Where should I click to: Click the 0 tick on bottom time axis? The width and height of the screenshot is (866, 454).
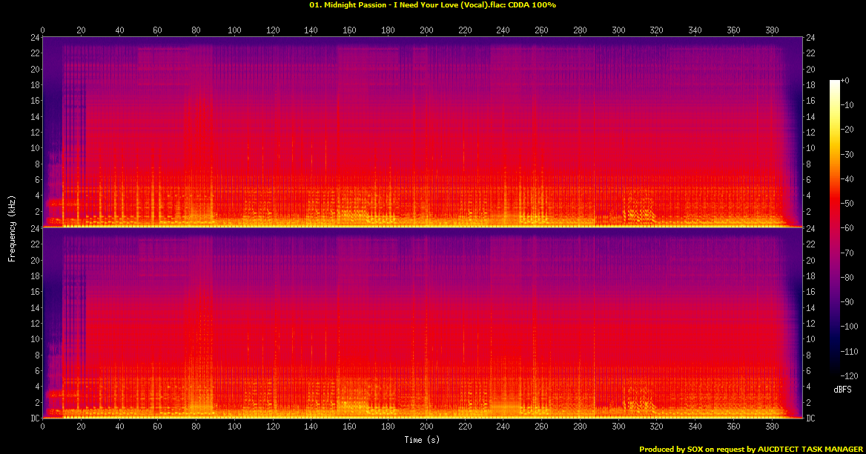pos(43,427)
